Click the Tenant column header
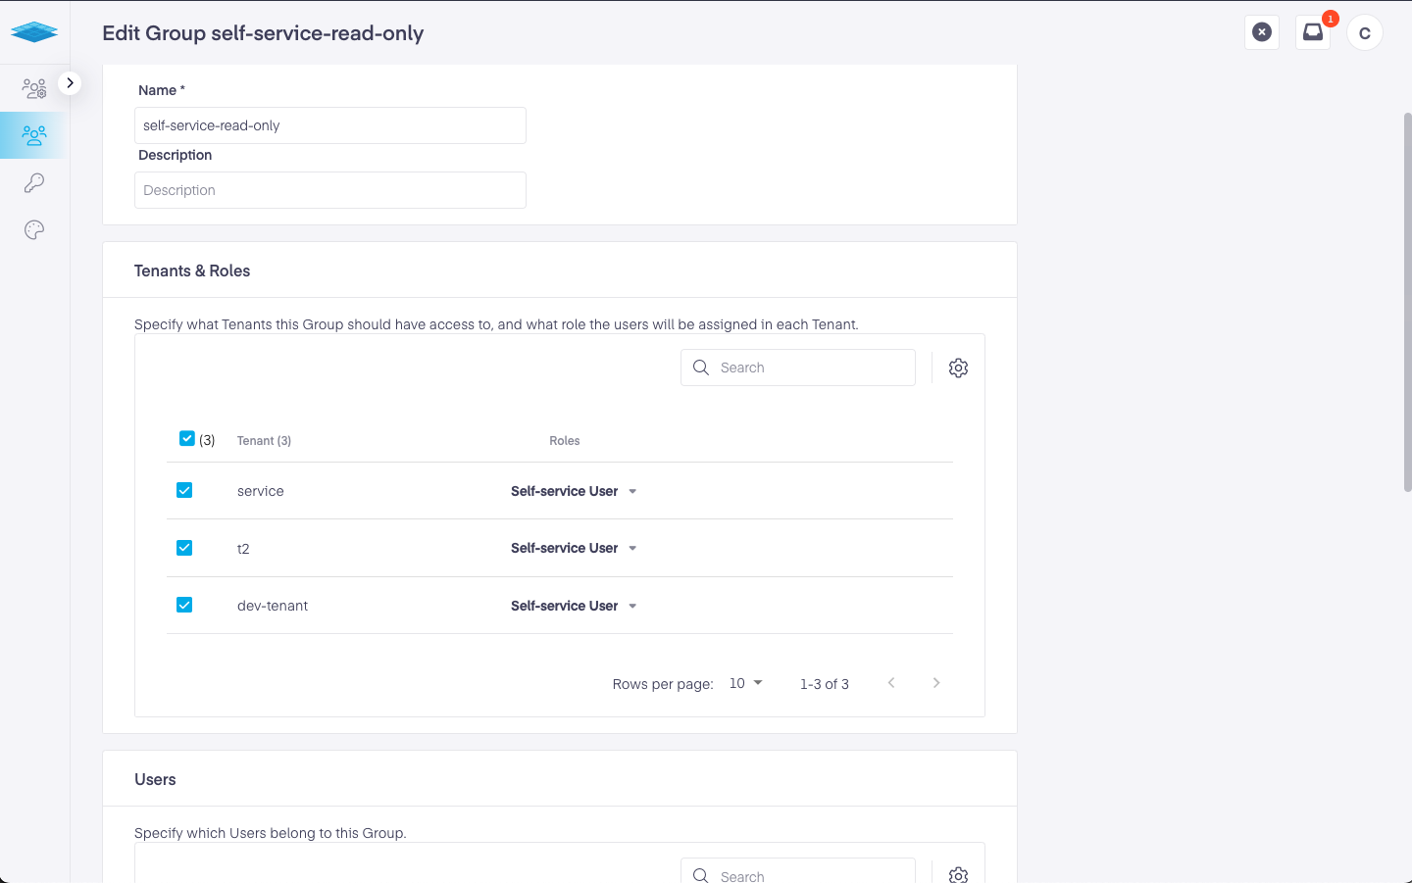Image resolution: width=1412 pixels, height=883 pixels. [x=264, y=441]
